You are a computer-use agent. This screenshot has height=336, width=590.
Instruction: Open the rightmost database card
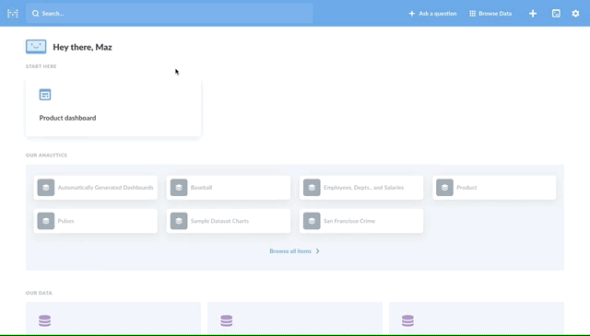477,318
